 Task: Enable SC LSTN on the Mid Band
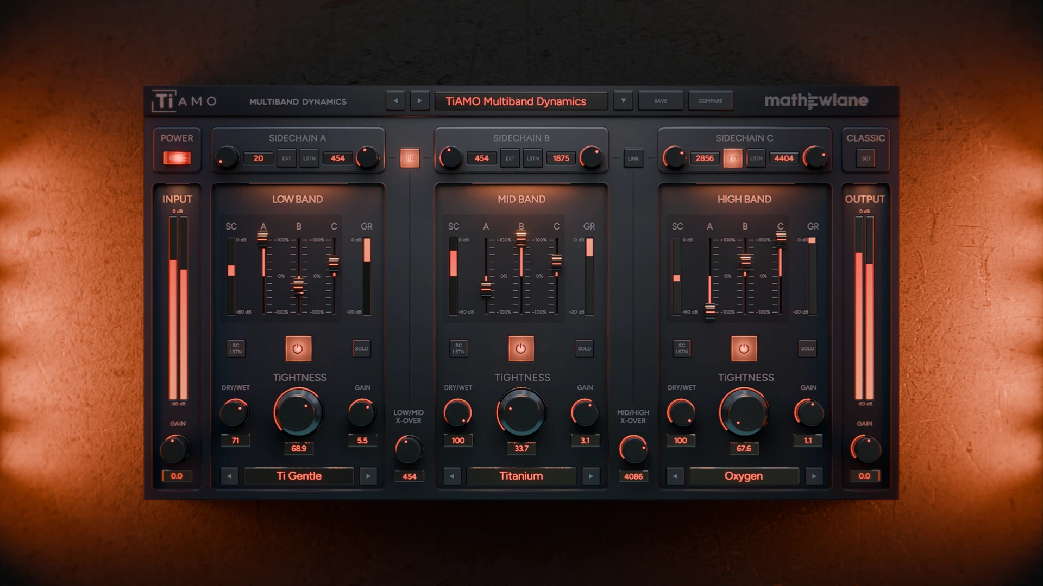[x=458, y=349]
